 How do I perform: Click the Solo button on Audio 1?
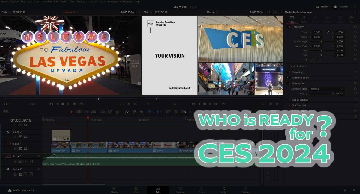[x=25, y=161]
